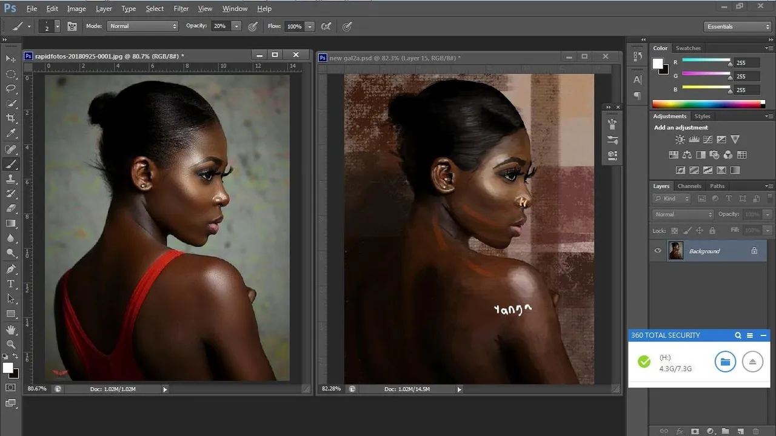Click the Background layer thumbnail

675,251
